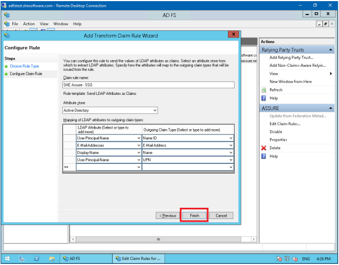Expand the Name ID outgoing claim dropdown

(x=231, y=138)
